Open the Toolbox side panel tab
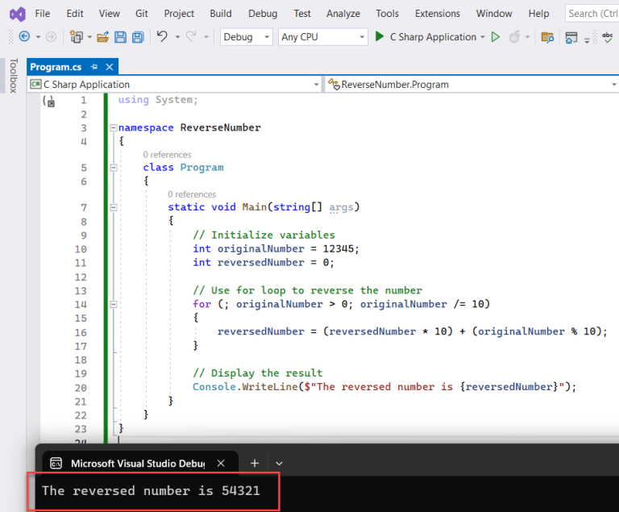619x512 pixels. 14,76
